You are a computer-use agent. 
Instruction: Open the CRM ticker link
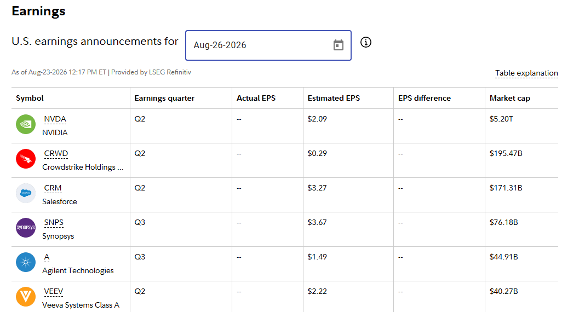(x=53, y=188)
